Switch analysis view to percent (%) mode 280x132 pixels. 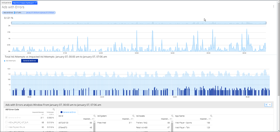(x=270, y=105)
